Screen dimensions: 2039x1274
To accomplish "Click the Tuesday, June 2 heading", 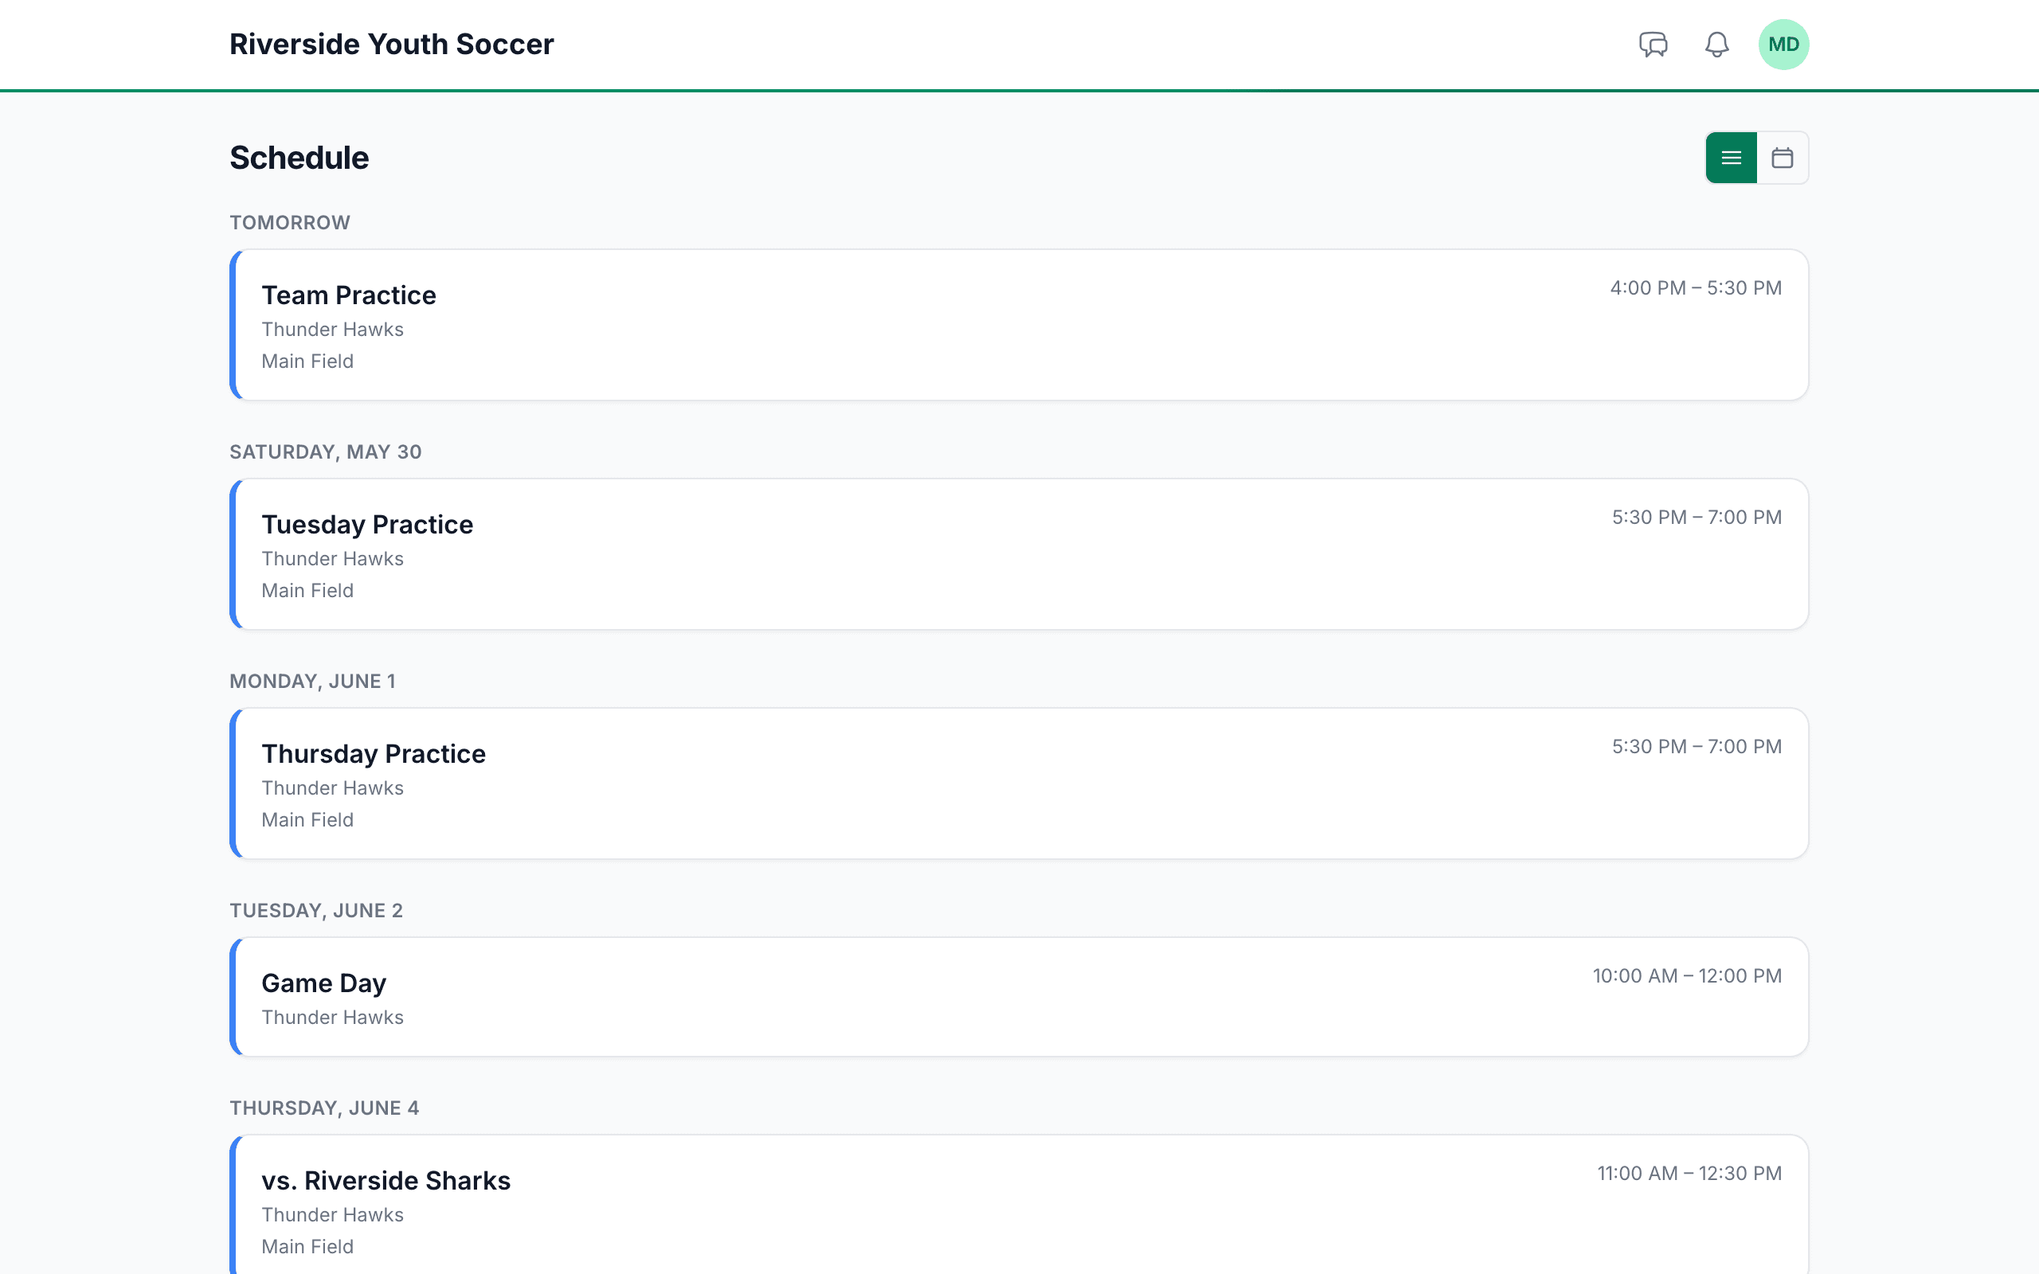I will pos(316,910).
